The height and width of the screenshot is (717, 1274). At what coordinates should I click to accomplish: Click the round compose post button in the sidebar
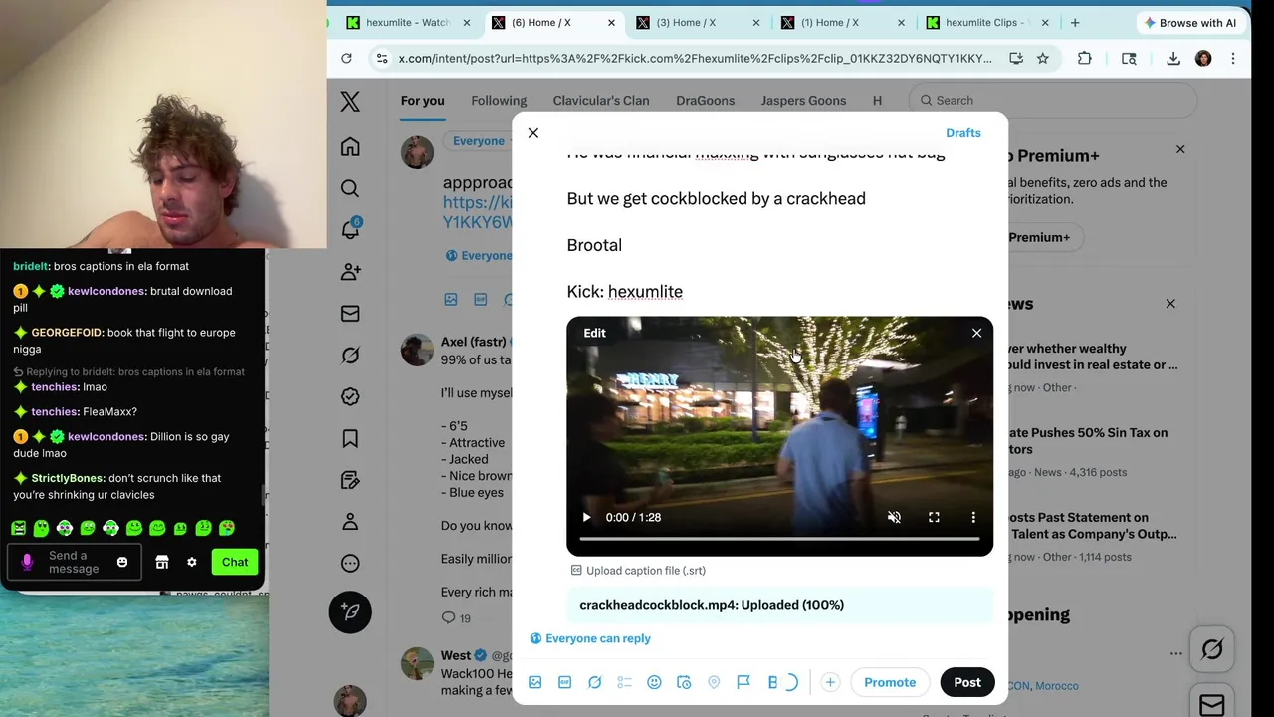[350, 612]
